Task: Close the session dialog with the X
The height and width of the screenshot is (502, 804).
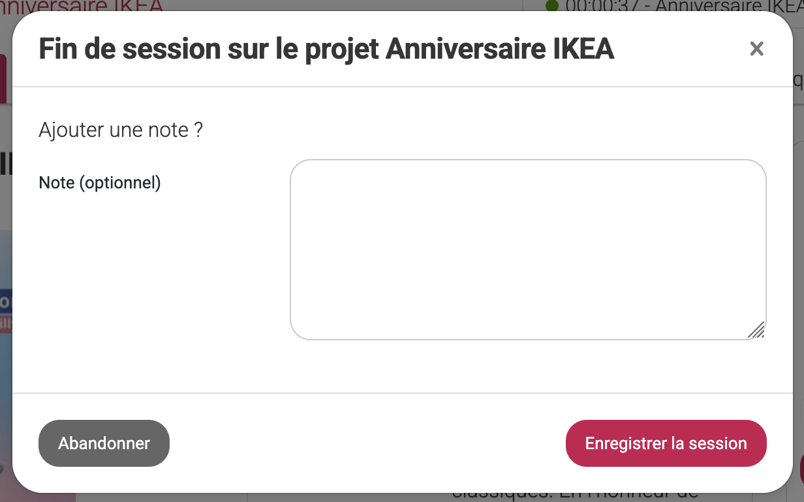Action: 756,49
